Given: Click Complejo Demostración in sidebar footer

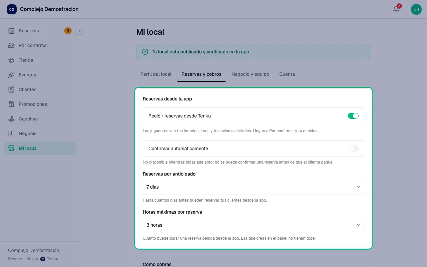Looking at the screenshot, I should [x=33, y=250].
